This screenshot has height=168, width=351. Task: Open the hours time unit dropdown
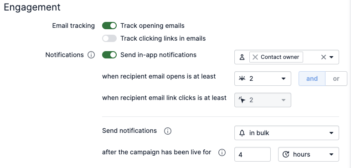pyautogui.click(x=309, y=154)
